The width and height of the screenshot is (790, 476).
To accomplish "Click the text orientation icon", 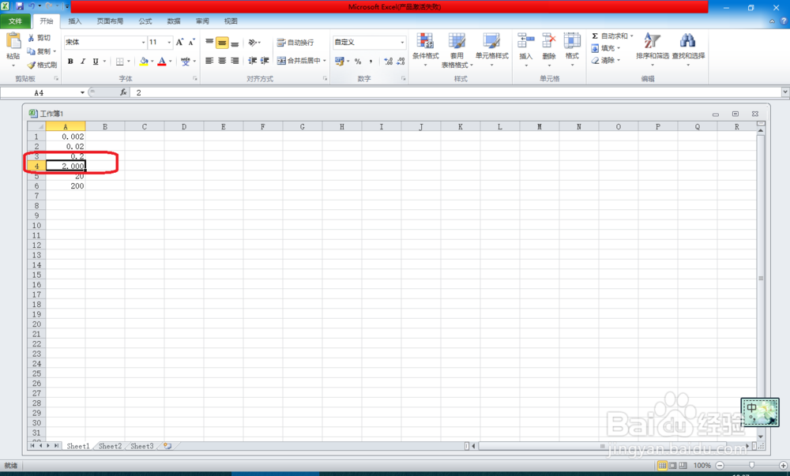I will tap(254, 43).
